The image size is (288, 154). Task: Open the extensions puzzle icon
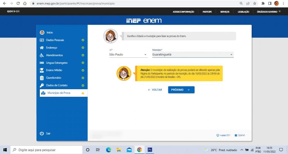tap(263, 3)
